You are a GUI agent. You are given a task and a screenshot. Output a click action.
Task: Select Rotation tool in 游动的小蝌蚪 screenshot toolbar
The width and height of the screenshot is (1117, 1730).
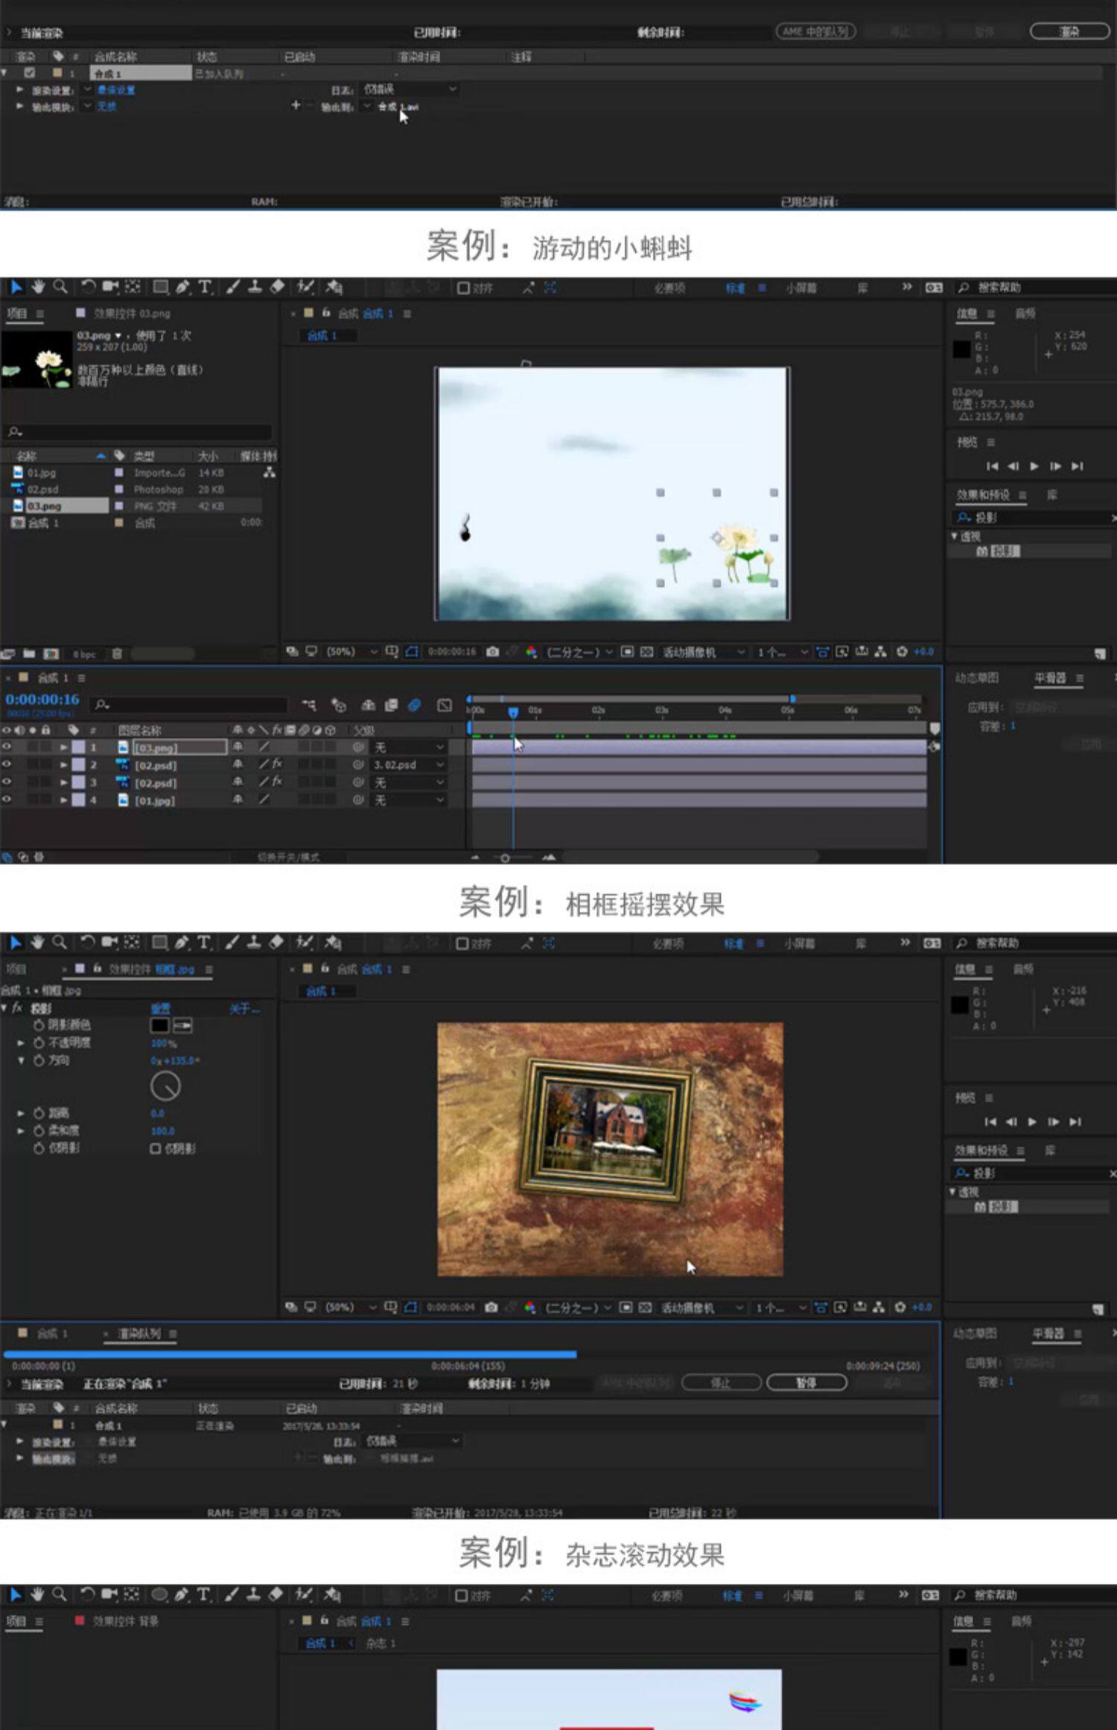pos(88,287)
